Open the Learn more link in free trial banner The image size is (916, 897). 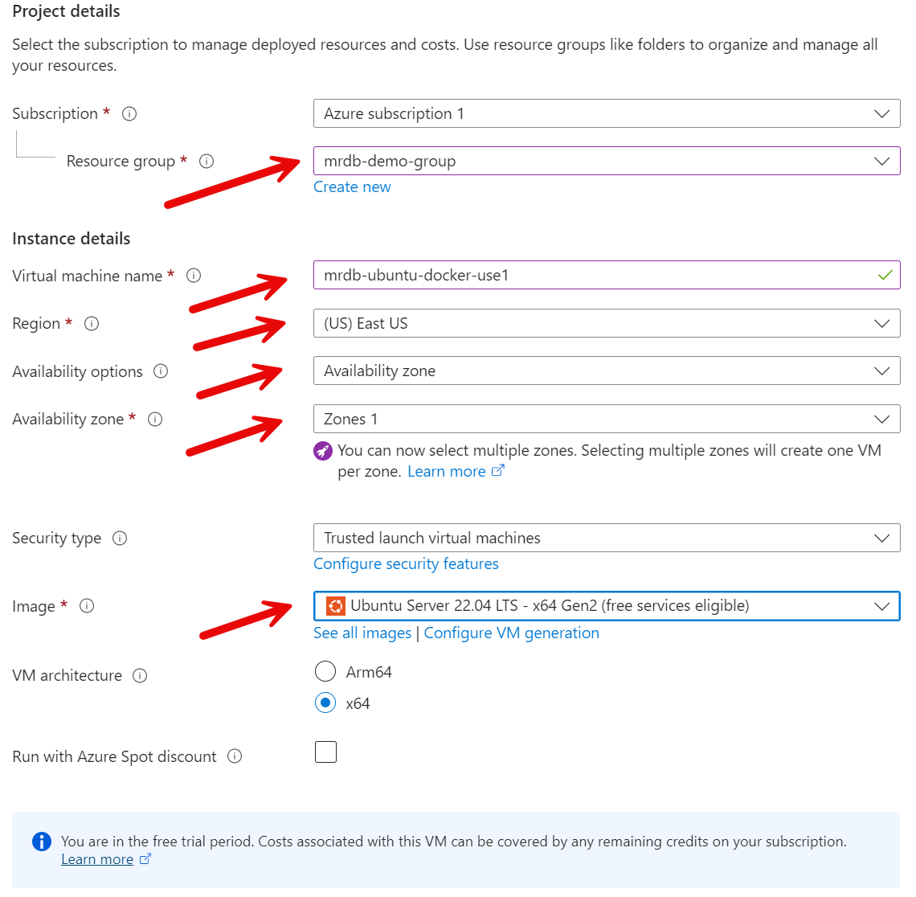pyautogui.click(x=106, y=859)
